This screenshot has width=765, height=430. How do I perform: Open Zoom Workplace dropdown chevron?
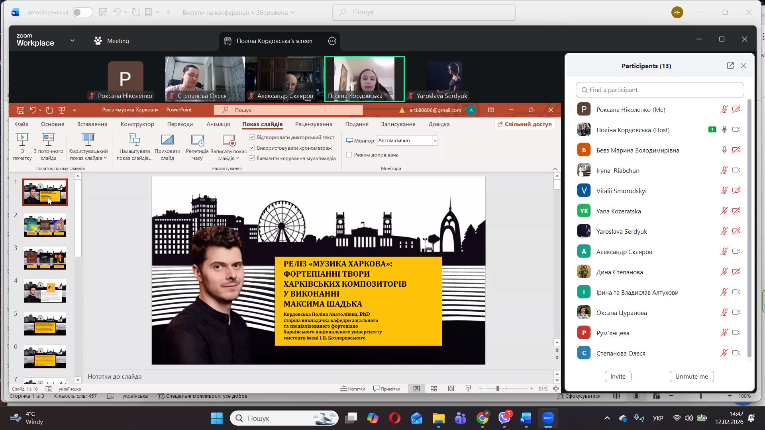pos(72,41)
